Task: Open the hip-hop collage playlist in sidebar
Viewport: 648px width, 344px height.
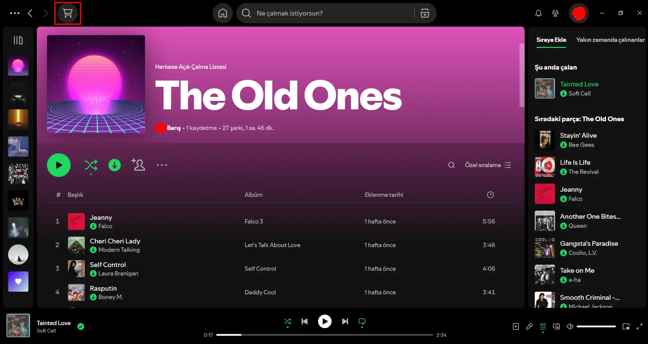Action: tap(18, 174)
